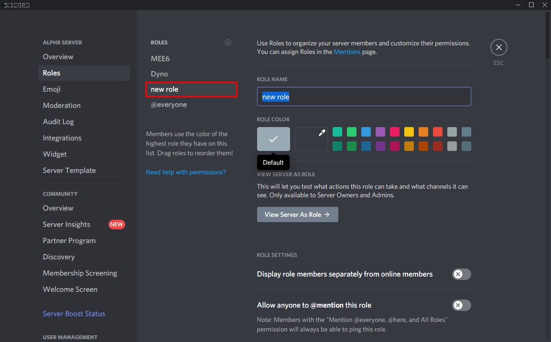551x342 pixels.
Task: Choose the dark purple swatch in bottom row
Action: [380, 146]
